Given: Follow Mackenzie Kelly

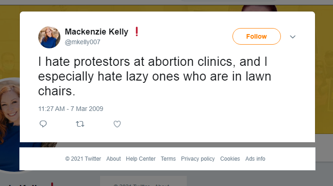Looking at the screenshot, I should [256, 36].
